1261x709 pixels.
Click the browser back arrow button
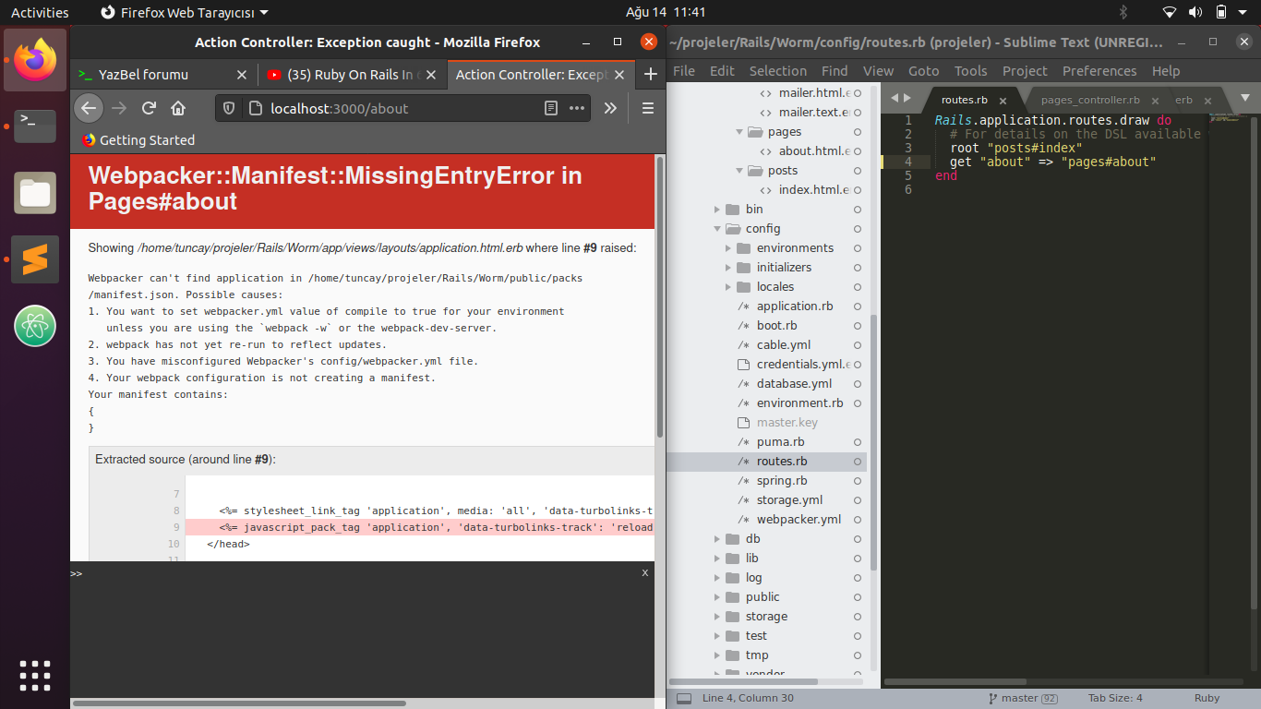tap(88, 108)
